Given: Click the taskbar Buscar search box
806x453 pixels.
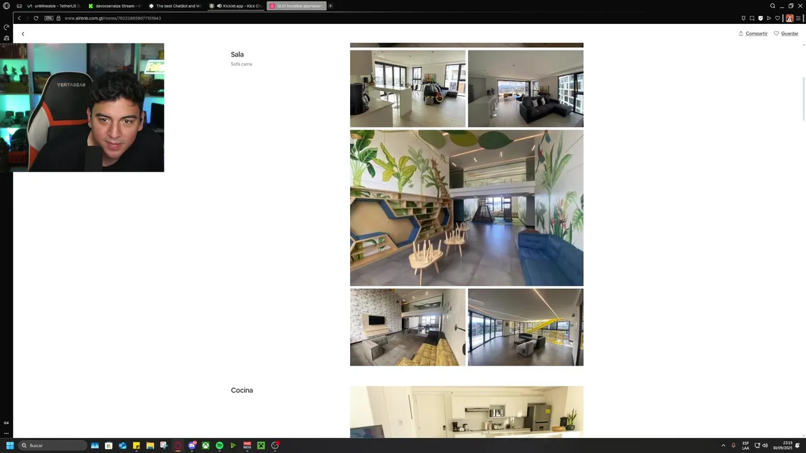Looking at the screenshot, I should tap(53, 445).
